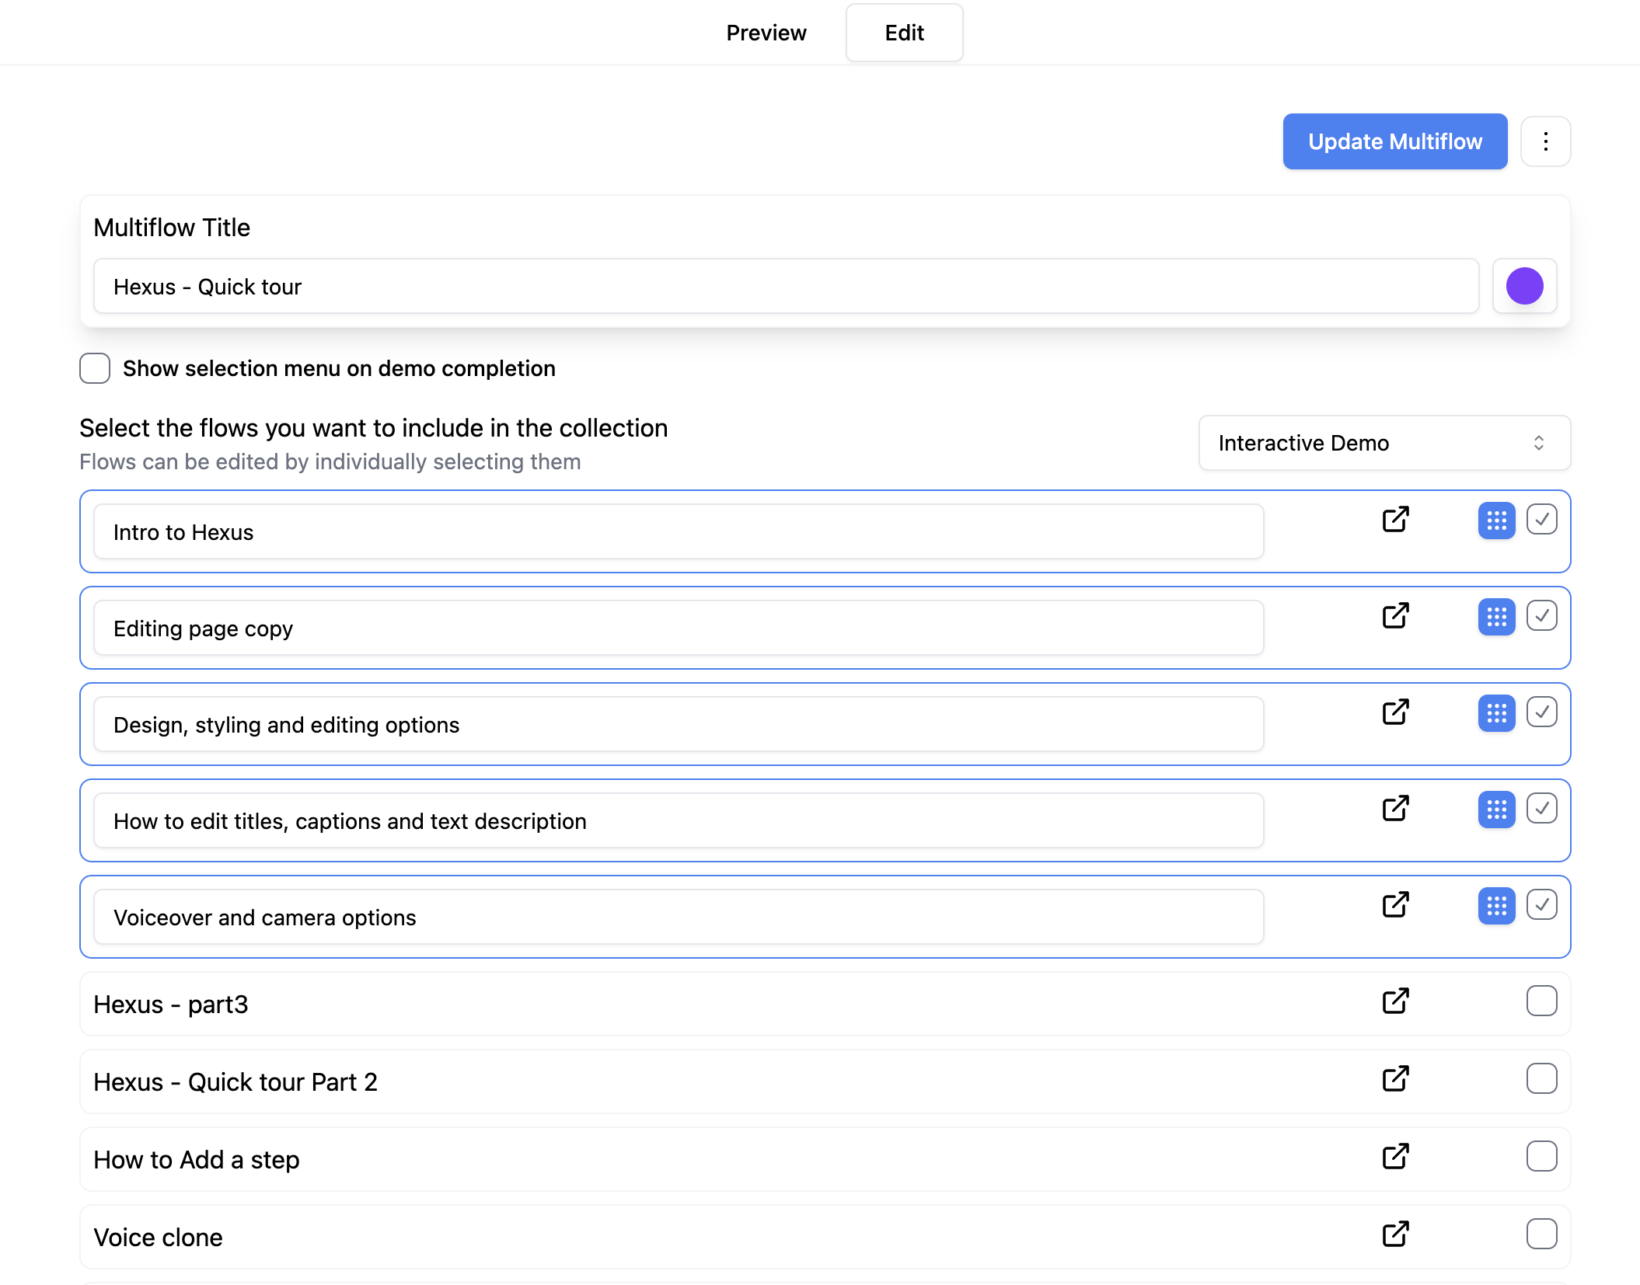Open Editing page copy external link icon

(1396, 616)
